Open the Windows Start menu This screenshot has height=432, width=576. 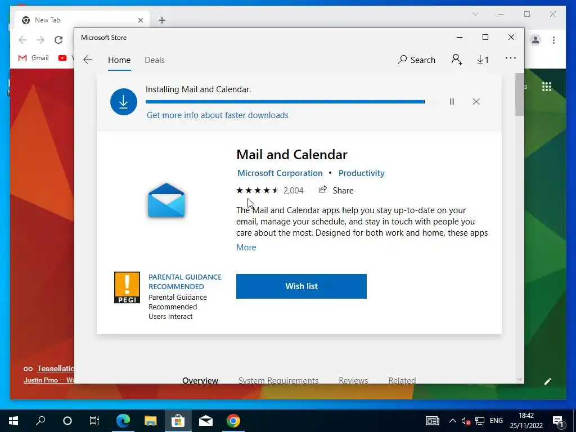tap(13, 421)
